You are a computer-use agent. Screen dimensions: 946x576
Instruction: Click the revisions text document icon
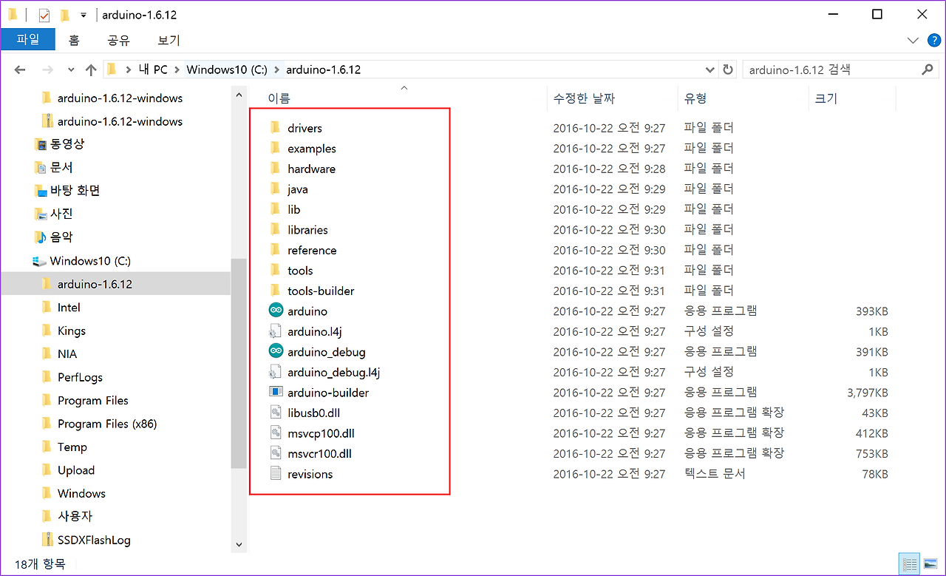click(x=276, y=474)
